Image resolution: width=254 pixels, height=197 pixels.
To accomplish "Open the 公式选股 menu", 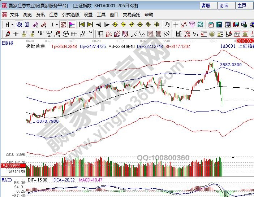I will pyautogui.click(x=70, y=15).
